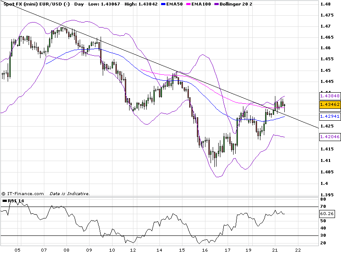Click the lower Bollinger price tag 1.42046
The width and height of the screenshot is (341, 255).
(x=330, y=137)
